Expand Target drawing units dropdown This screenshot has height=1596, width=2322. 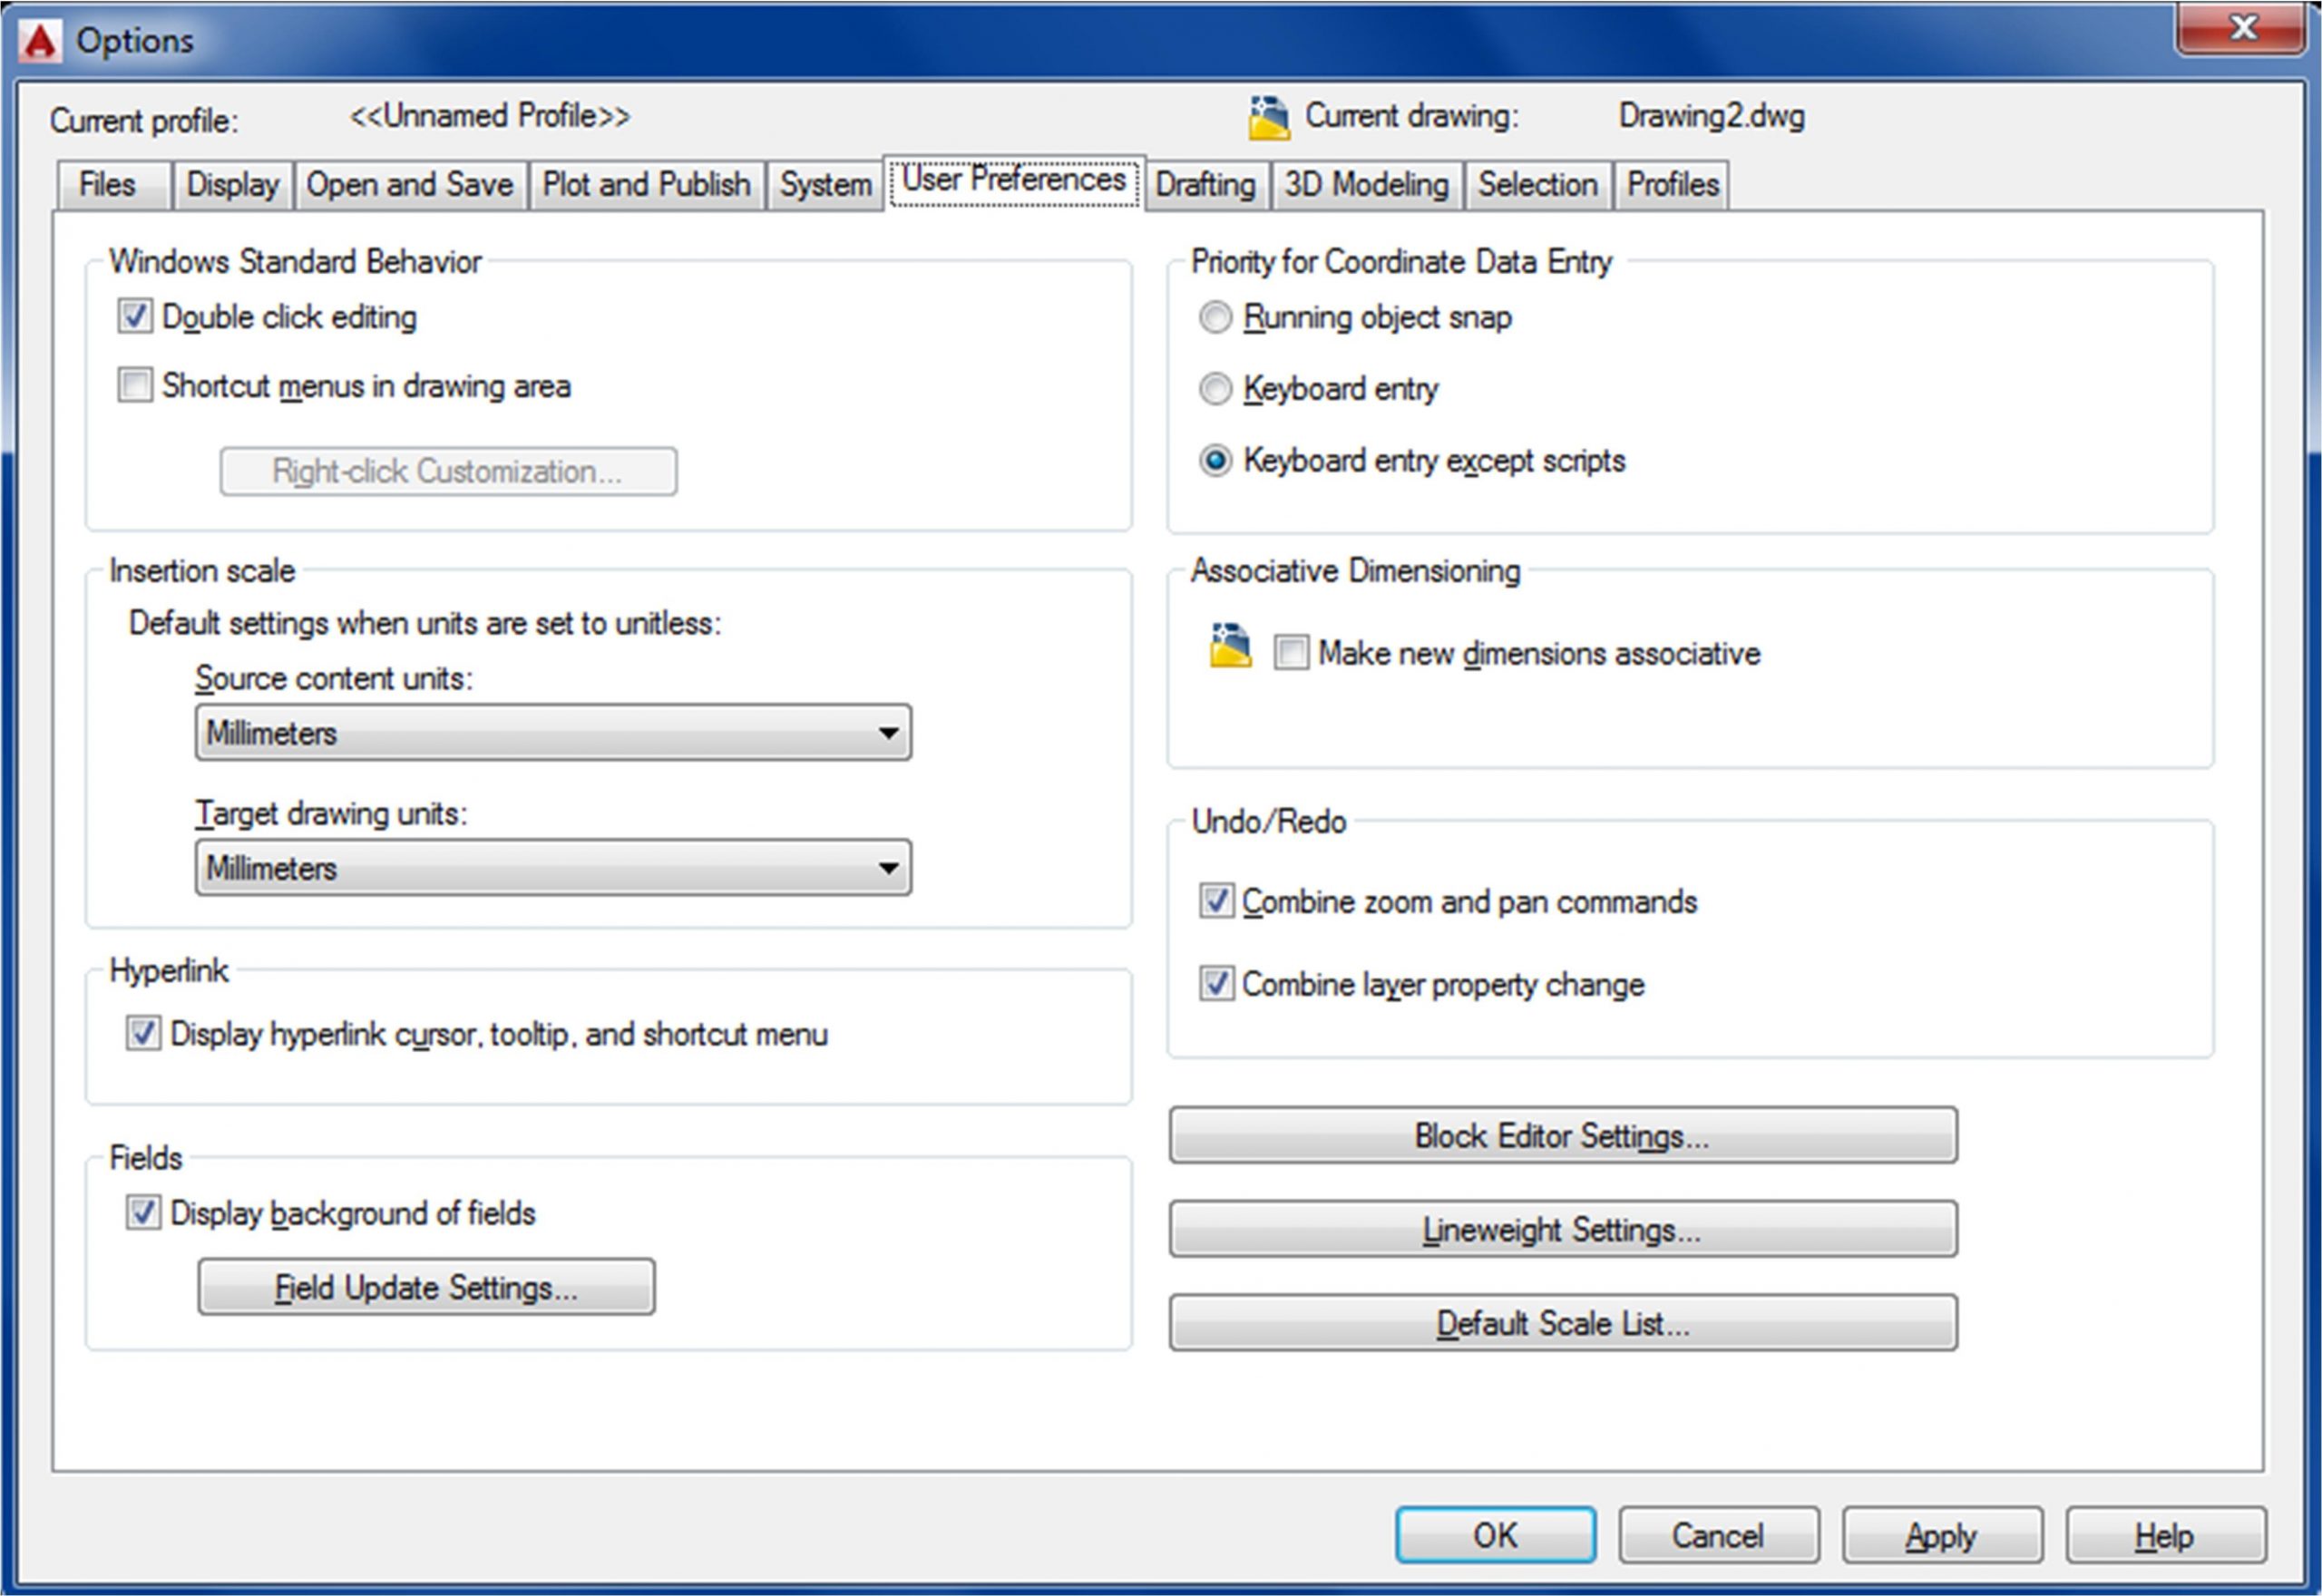click(x=553, y=868)
